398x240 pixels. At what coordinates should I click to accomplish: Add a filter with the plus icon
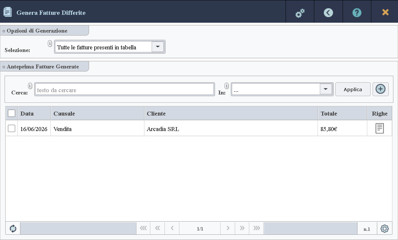point(381,89)
